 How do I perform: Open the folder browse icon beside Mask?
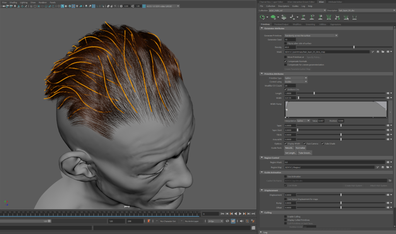tap(382, 51)
